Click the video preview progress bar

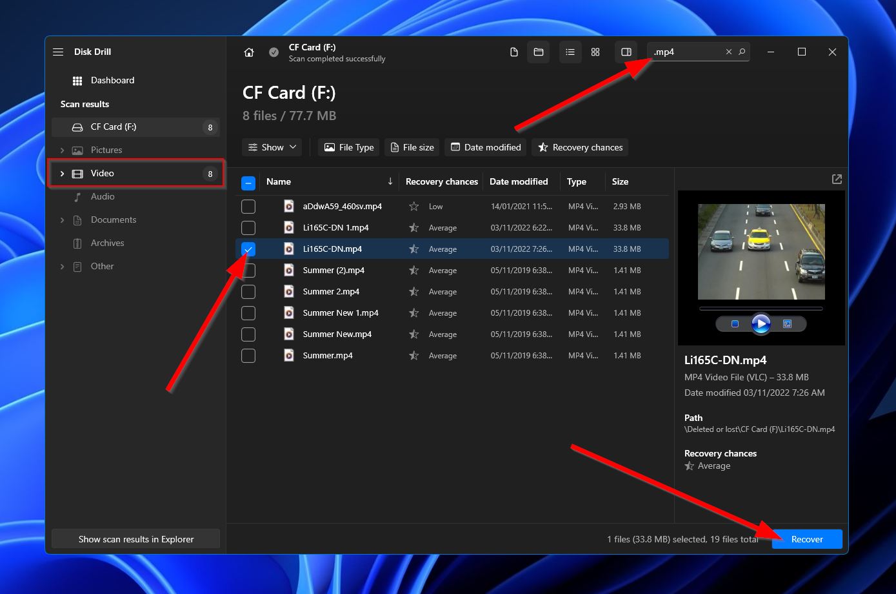761,309
